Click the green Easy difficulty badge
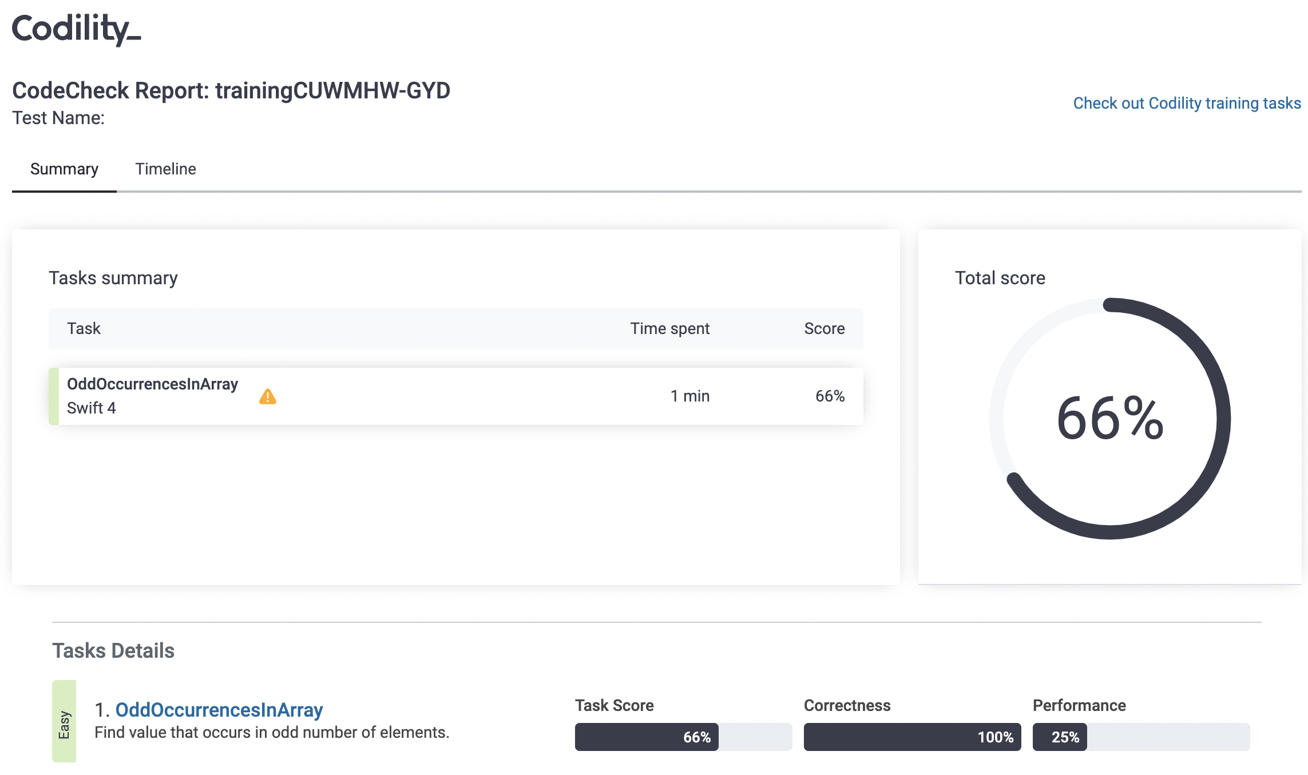Viewport: 1308px width, 775px height. (x=64, y=721)
